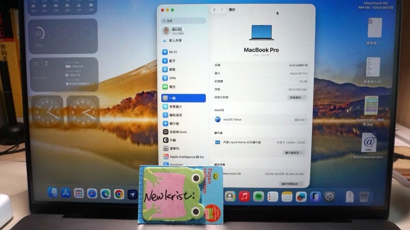Select 顯示器 in the settings sidebar
This screenshot has height=230, width=410.
point(174,123)
